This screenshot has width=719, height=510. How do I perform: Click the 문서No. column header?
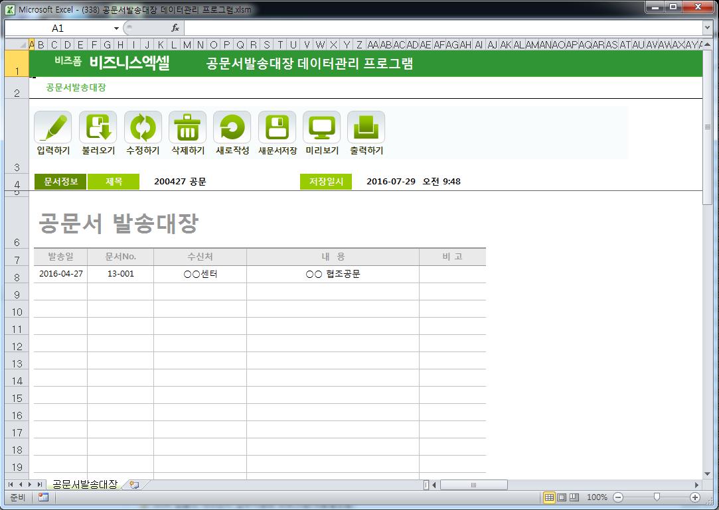point(121,257)
